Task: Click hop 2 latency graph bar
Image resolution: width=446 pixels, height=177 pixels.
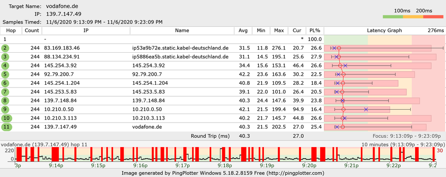Action: click(x=378, y=48)
